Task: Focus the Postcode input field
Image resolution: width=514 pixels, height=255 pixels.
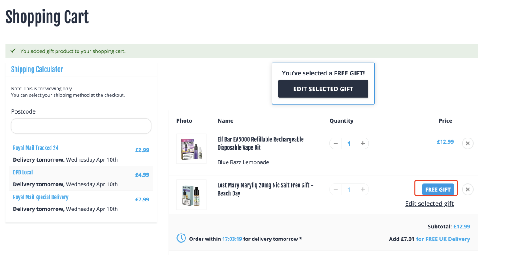Action: pyautogui.click(x=81, y=126)
